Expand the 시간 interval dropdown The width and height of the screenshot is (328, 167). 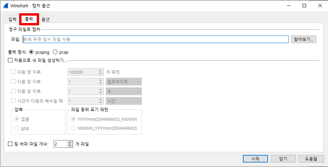point(124,101)
